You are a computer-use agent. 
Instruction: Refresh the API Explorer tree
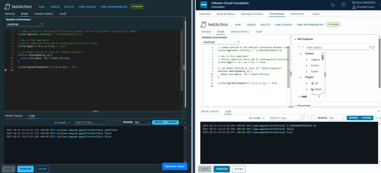click(373, 48)
